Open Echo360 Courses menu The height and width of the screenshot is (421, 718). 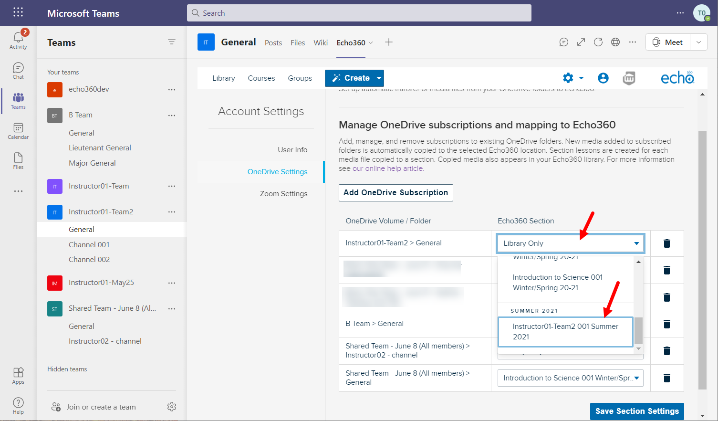coord(261,78)
